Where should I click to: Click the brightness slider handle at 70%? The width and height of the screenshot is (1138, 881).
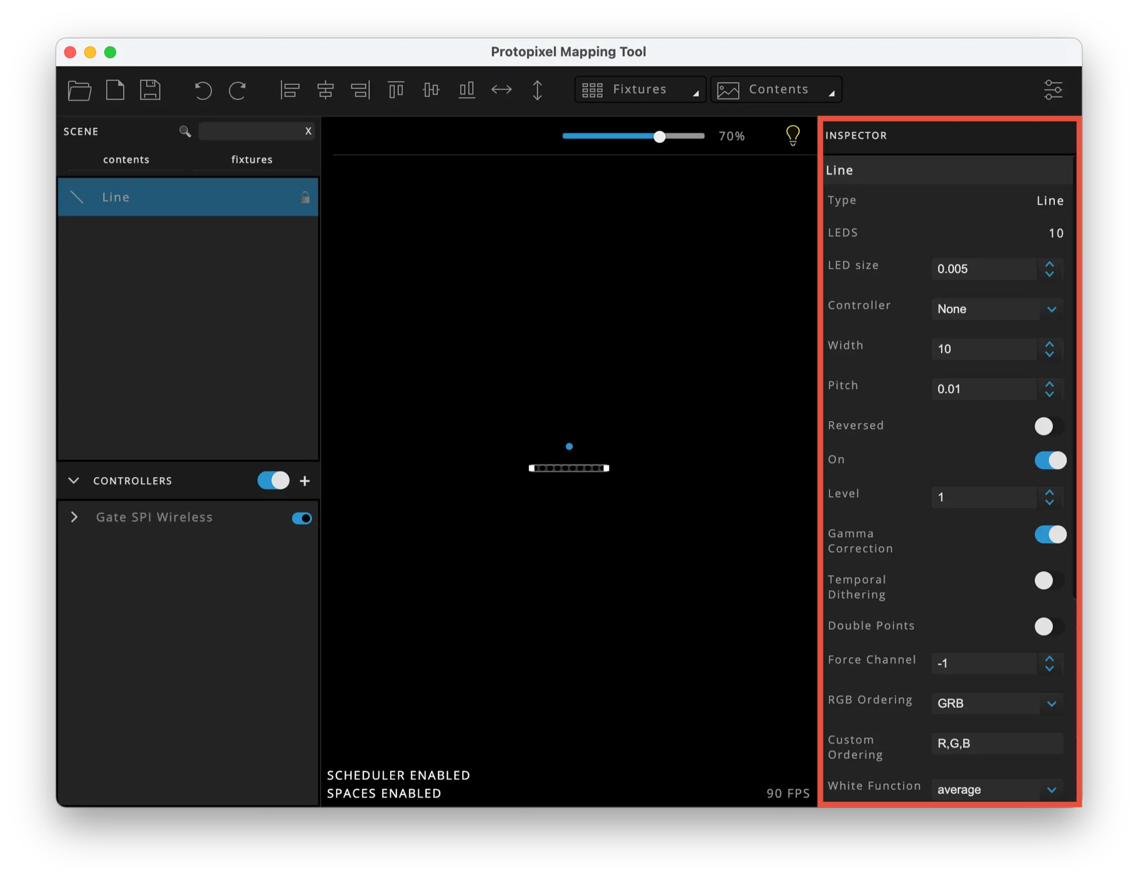click(659, 137)
